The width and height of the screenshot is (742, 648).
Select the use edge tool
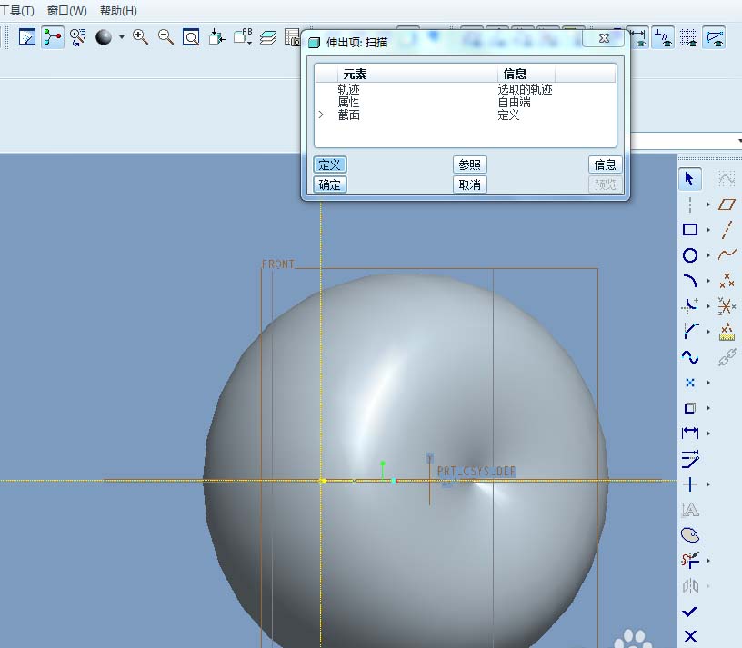tap(690, 408)
